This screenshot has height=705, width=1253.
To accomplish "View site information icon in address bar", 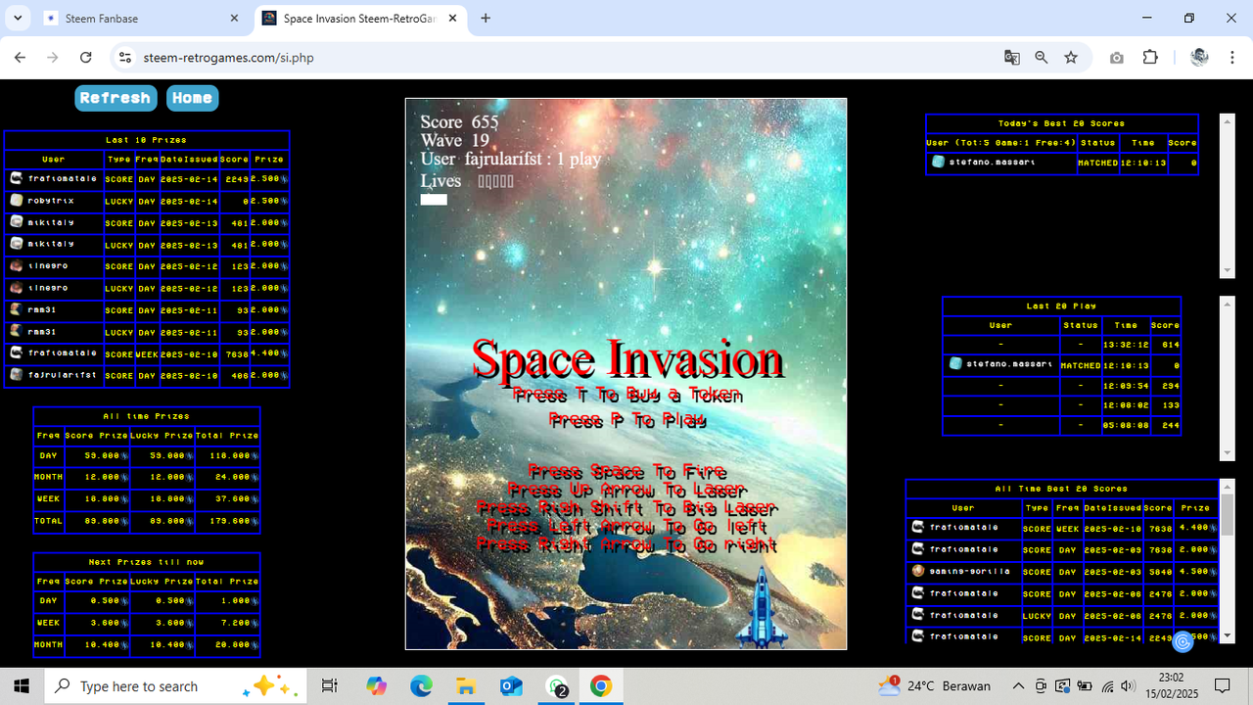I will [x=124, y=58].
